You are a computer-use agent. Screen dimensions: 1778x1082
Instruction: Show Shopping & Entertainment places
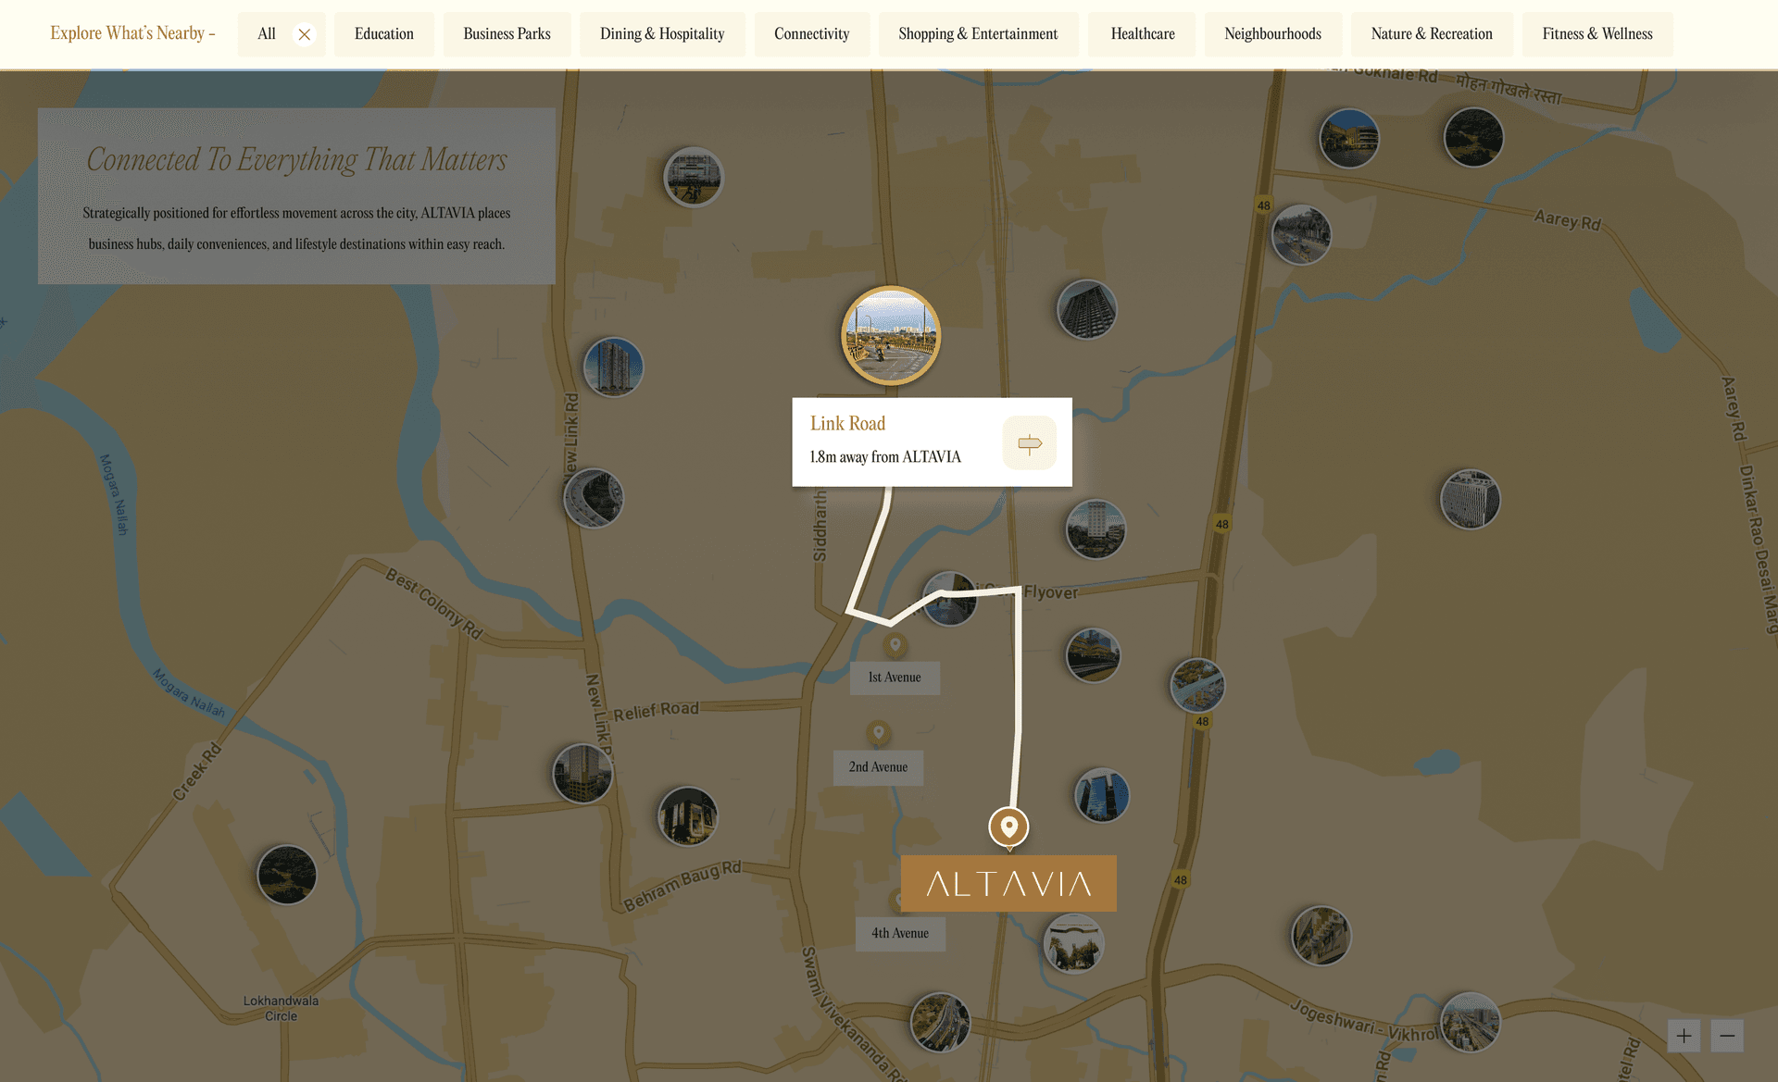click(x=978, y=34)
